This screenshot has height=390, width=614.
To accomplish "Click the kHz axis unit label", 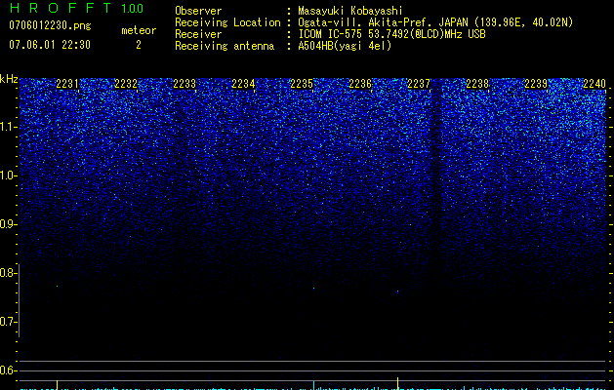I will point(9,79).
